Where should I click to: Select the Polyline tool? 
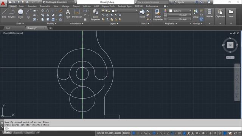tap(12, 14)
